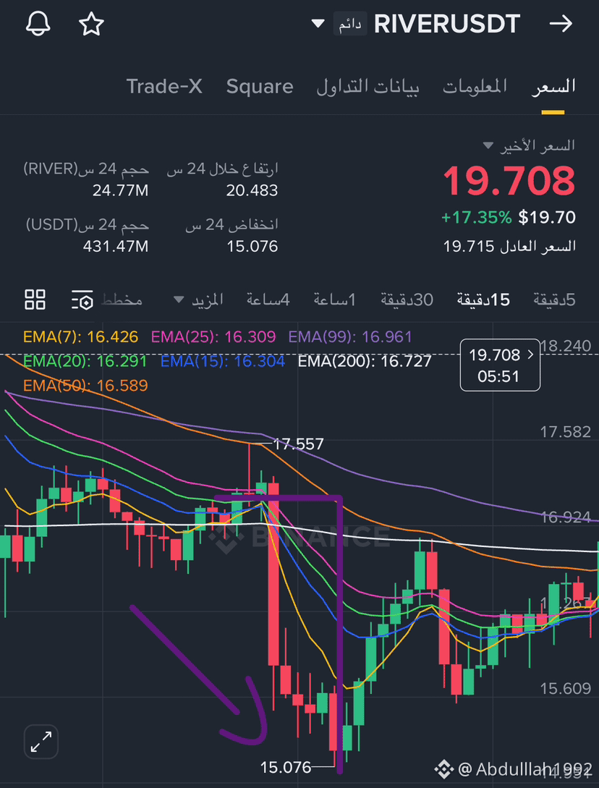This screenshot has width=599, height=788.
Task: Tap the RIVERUSDT pair name
Action: pyautogui.click(x=447, y=24)
